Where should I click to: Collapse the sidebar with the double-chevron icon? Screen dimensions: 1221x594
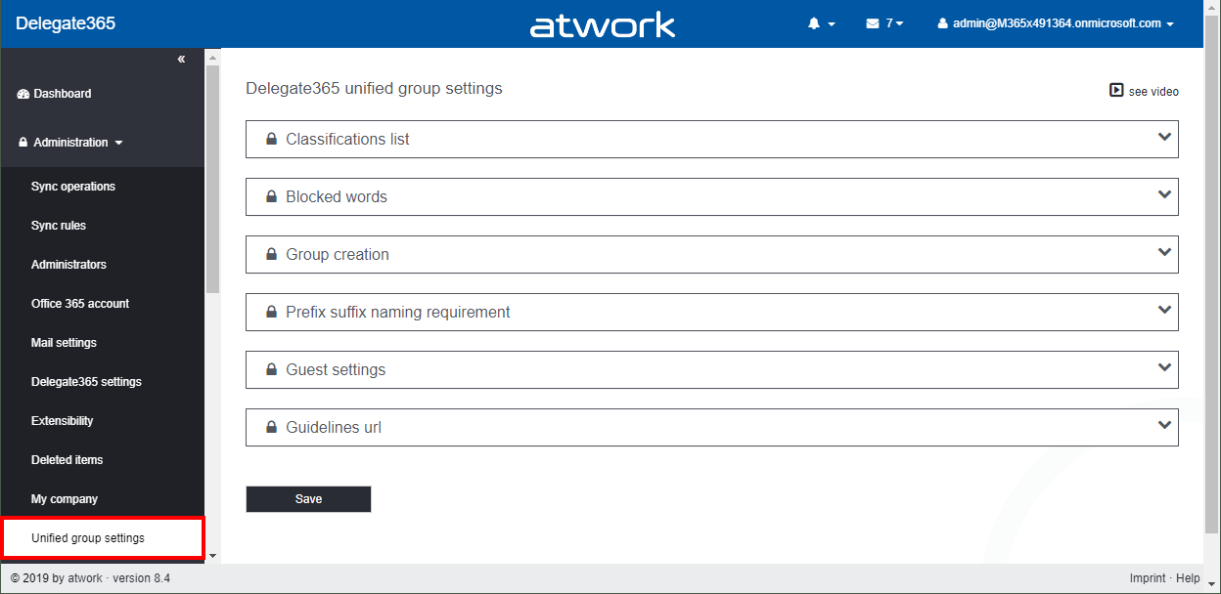181,60
